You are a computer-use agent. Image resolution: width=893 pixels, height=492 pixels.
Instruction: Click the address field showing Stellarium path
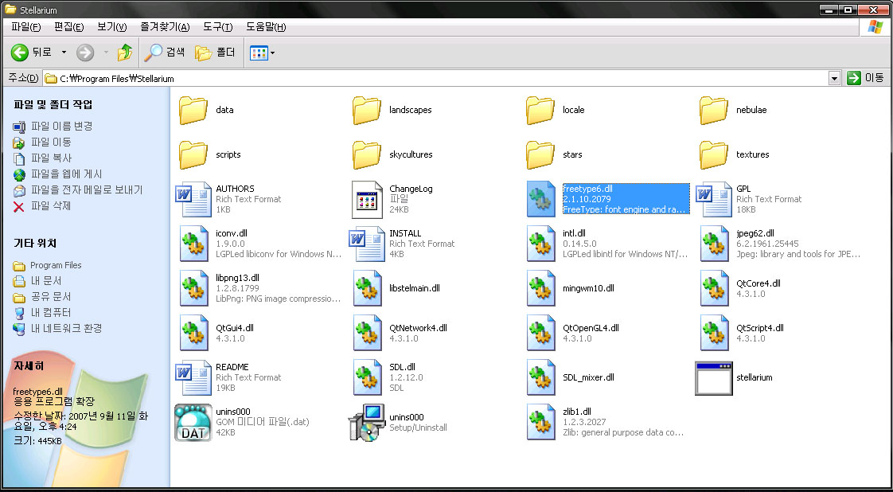[436, 79]
